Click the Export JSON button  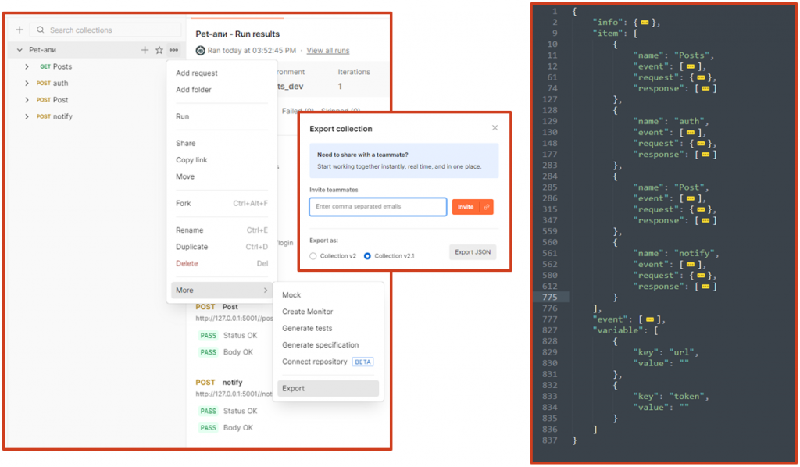coord(473,252)
